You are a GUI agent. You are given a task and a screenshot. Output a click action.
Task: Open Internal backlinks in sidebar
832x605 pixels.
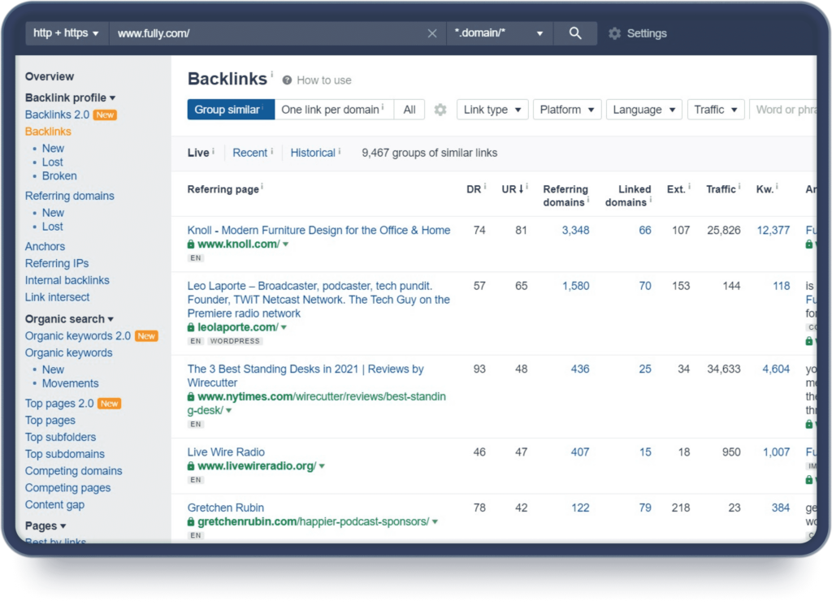pyautogui.click(x=67, y=280)
